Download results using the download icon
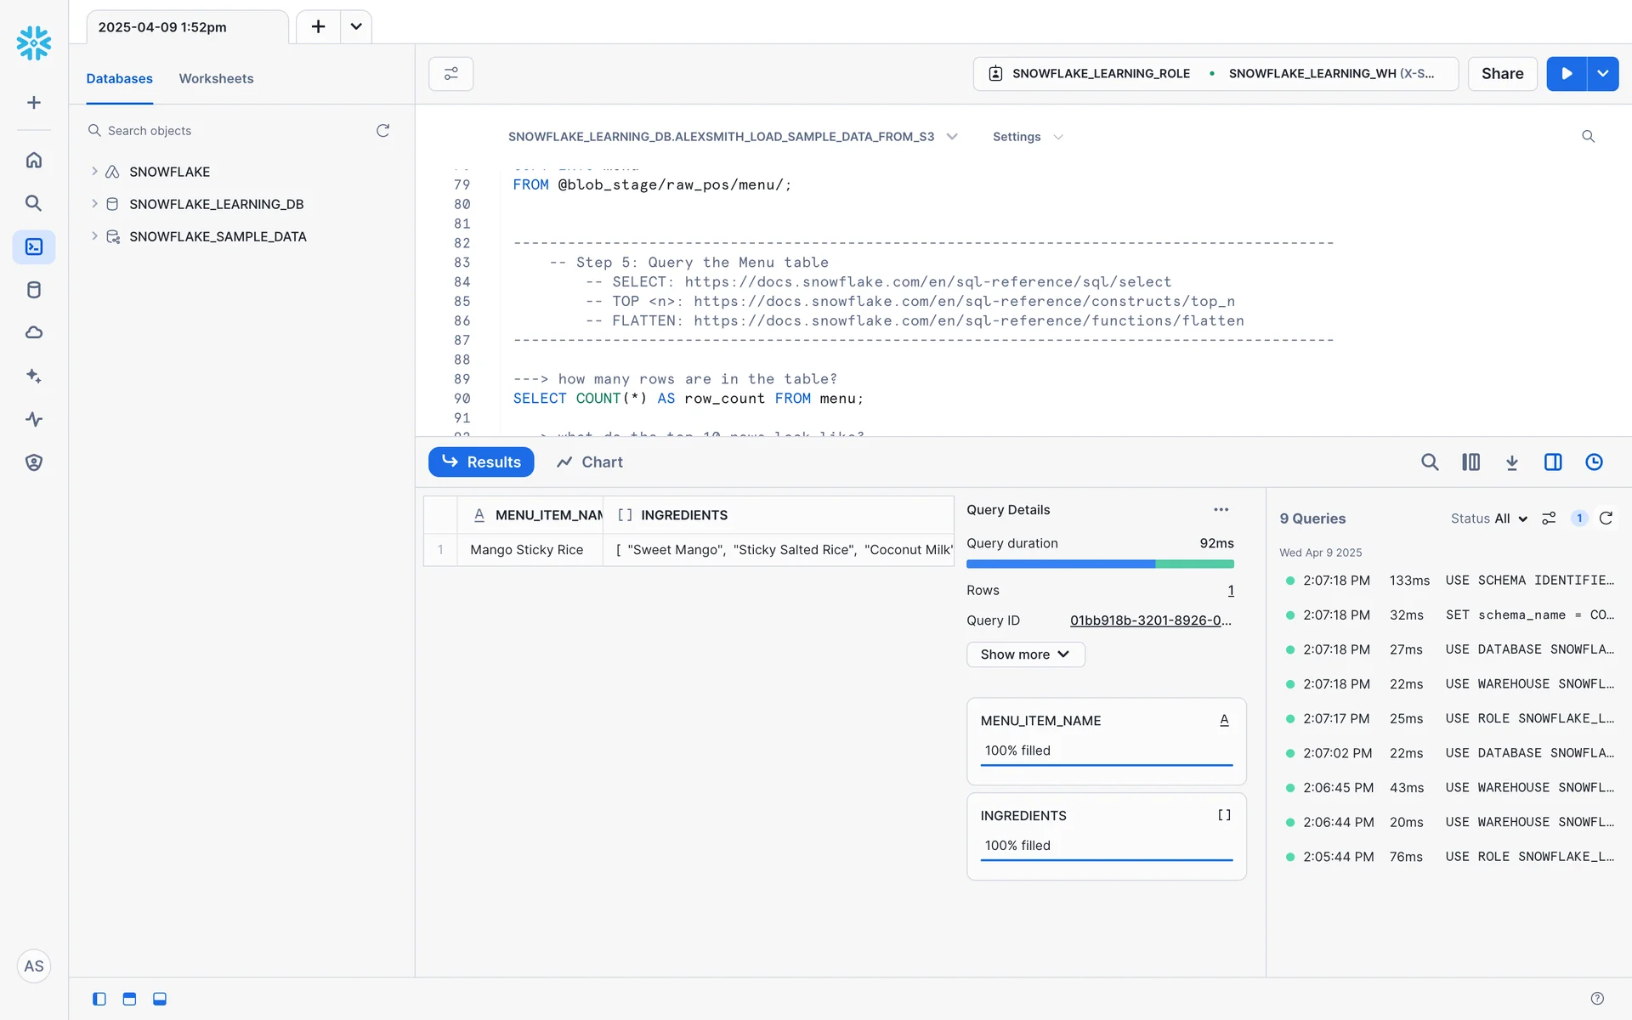Screen dimensions: 1632x1020 [x=1511, y=462]
